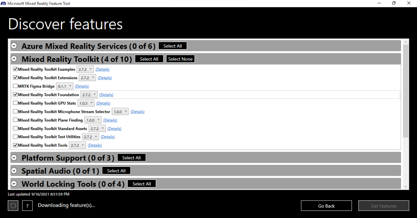This screenshot has height=218, width=417.
Task: Uncheck Mixed Reality Toolkit Examples
Action: click(15, 69)
